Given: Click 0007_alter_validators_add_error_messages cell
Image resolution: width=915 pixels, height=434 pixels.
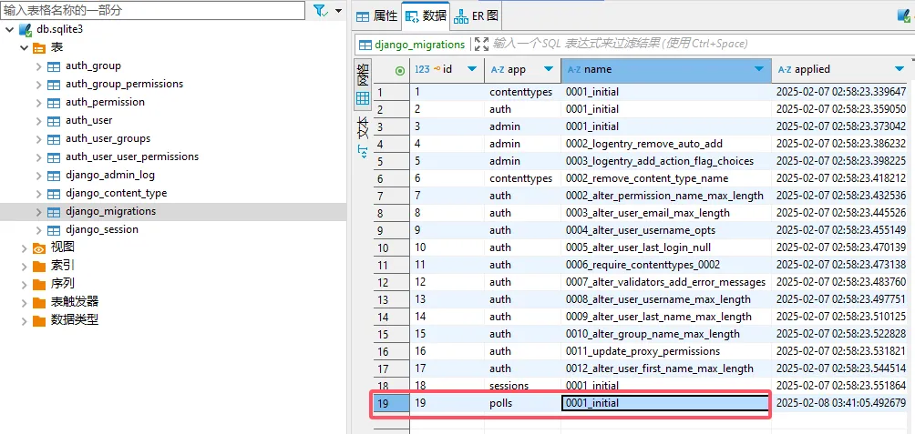Looking at the screenshot, I should pos(666,282).
